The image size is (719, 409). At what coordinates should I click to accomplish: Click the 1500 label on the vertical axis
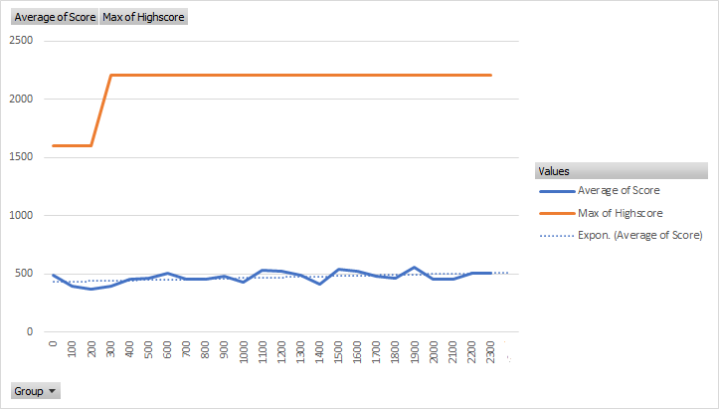tap(21, 157)
